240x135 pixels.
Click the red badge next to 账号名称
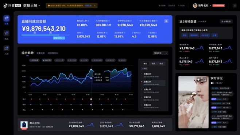click(218, 5)
